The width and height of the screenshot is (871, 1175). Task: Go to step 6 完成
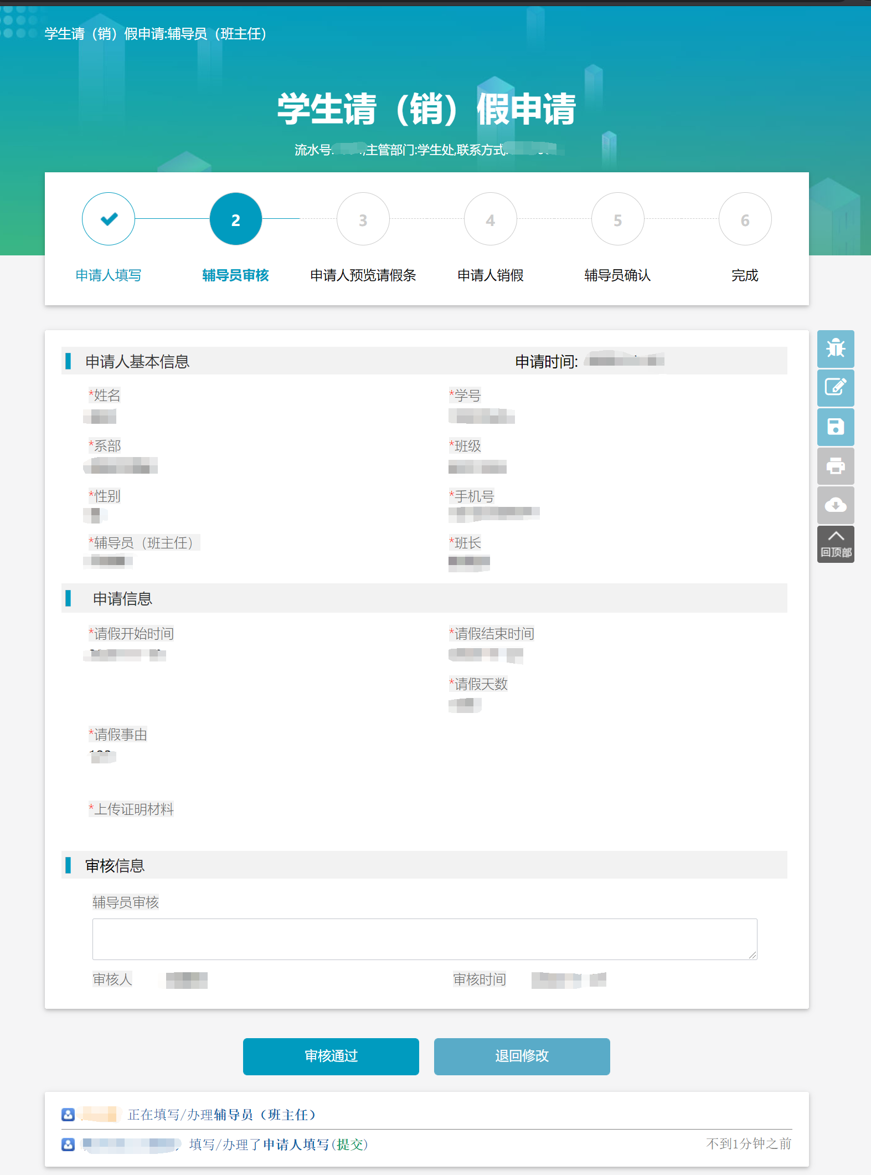[745, 219]
